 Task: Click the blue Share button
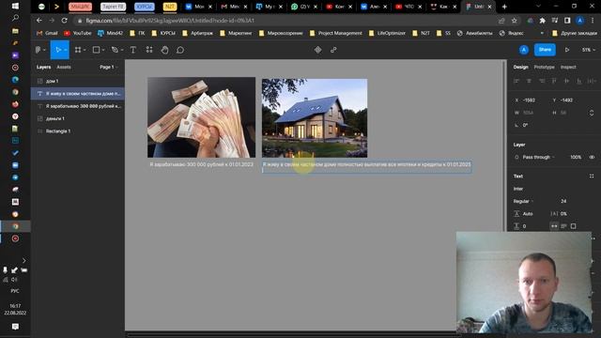click(x=545, y=50)
